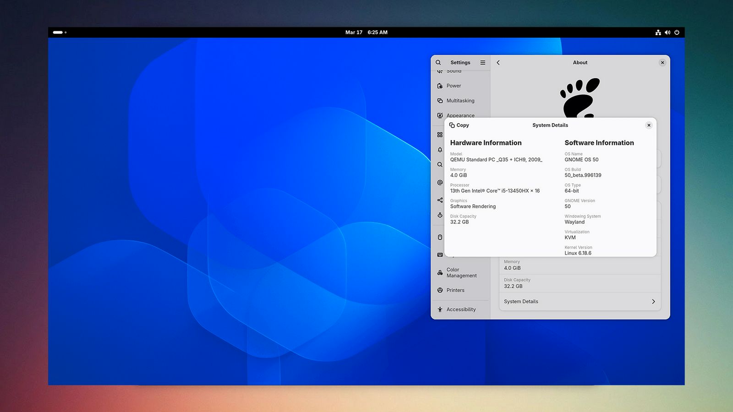The image size is (733, 412).
Task: Open Accessibility settings
Action: (x=460, y=309)
